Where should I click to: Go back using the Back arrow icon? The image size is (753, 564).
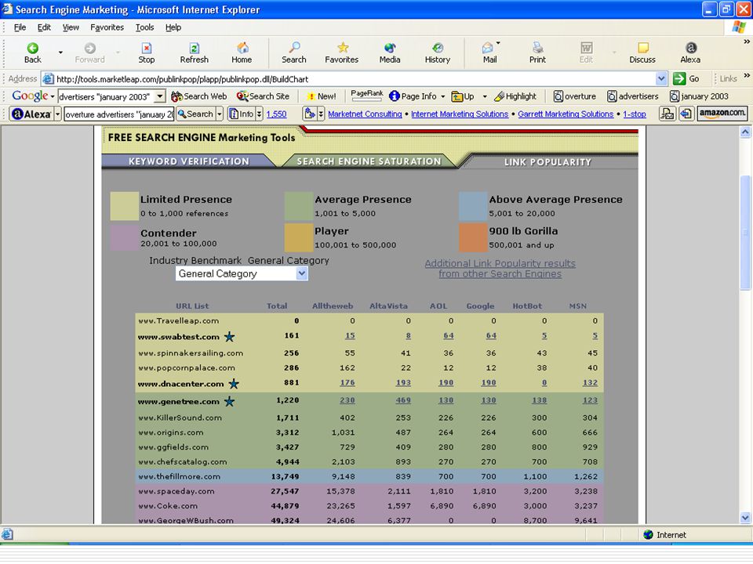(x=32, y=48)
